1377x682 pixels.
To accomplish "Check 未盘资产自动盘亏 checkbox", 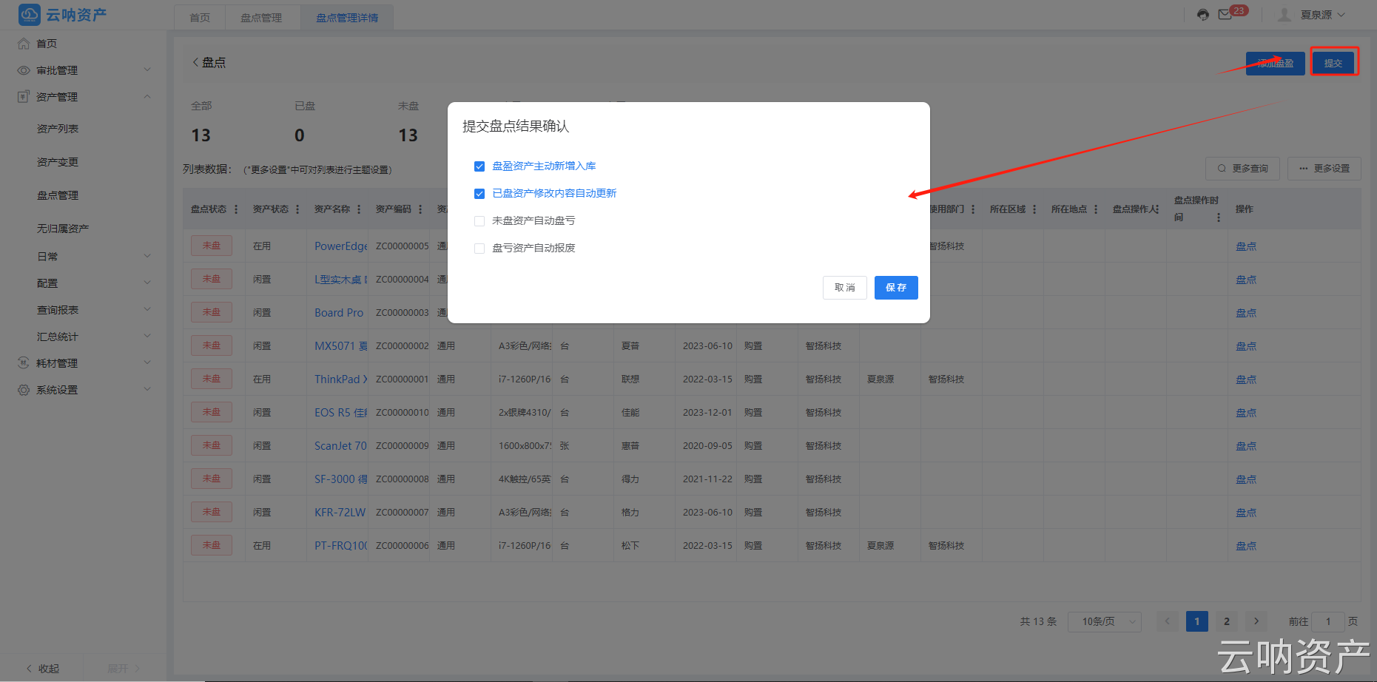I will (479, 221).
